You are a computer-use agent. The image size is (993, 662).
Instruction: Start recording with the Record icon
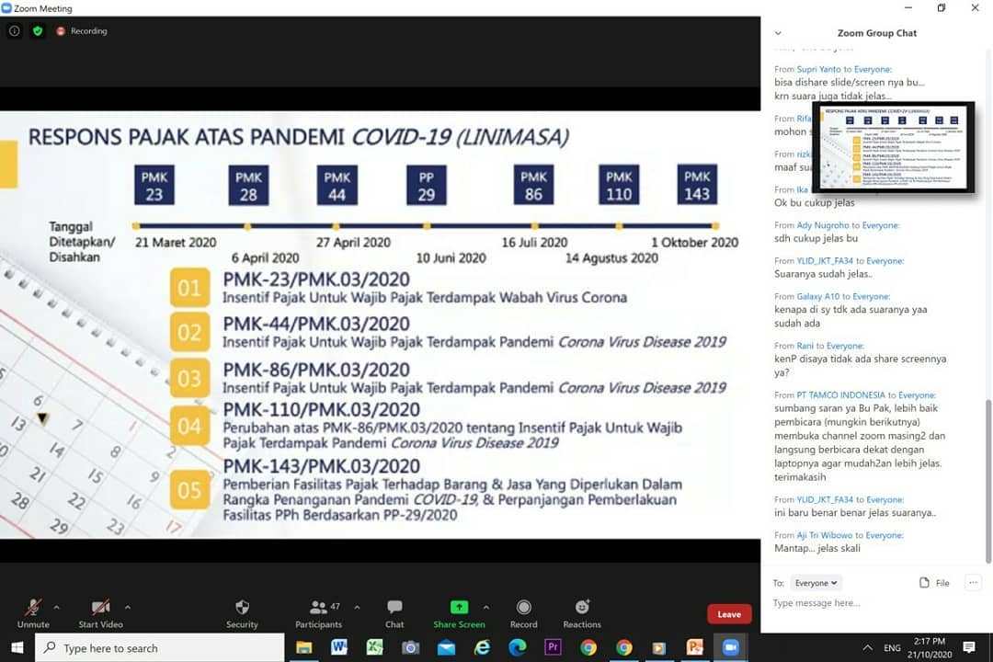tap(523, 608)
